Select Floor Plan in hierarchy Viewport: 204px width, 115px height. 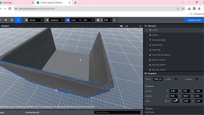point(156,50)
